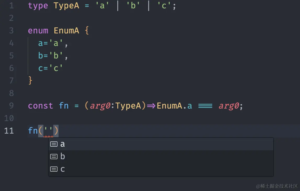Click line number 7 in gutter
The image size is (300, 191).
[x=11, y=81]
